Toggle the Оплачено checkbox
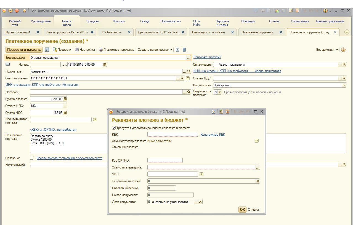This screenshot has width=353, height=225. (31, 158)
